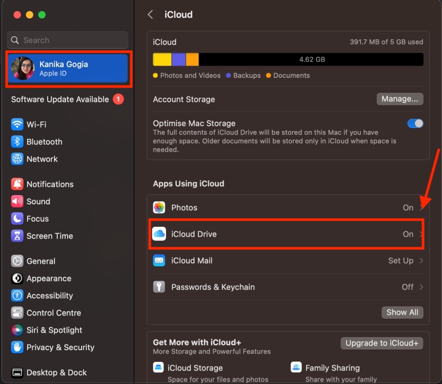Navigate back with the iCloud back chevron

click(x=150, y=14)
